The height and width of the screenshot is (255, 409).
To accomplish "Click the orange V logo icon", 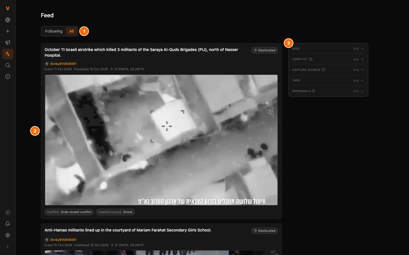I will point(8,8).
